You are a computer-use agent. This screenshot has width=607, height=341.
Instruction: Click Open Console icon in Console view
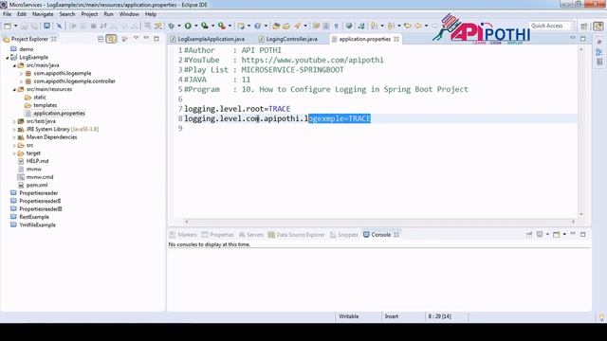[x=557, y=234]
